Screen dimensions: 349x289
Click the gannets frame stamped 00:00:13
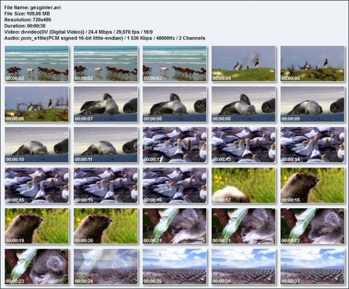[243, 145]
